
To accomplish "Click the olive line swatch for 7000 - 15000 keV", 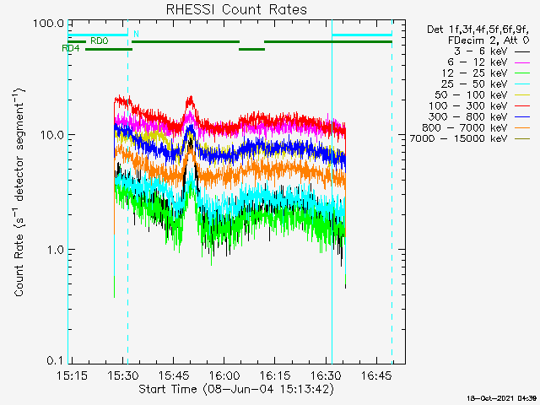I will tap(522, 139).
